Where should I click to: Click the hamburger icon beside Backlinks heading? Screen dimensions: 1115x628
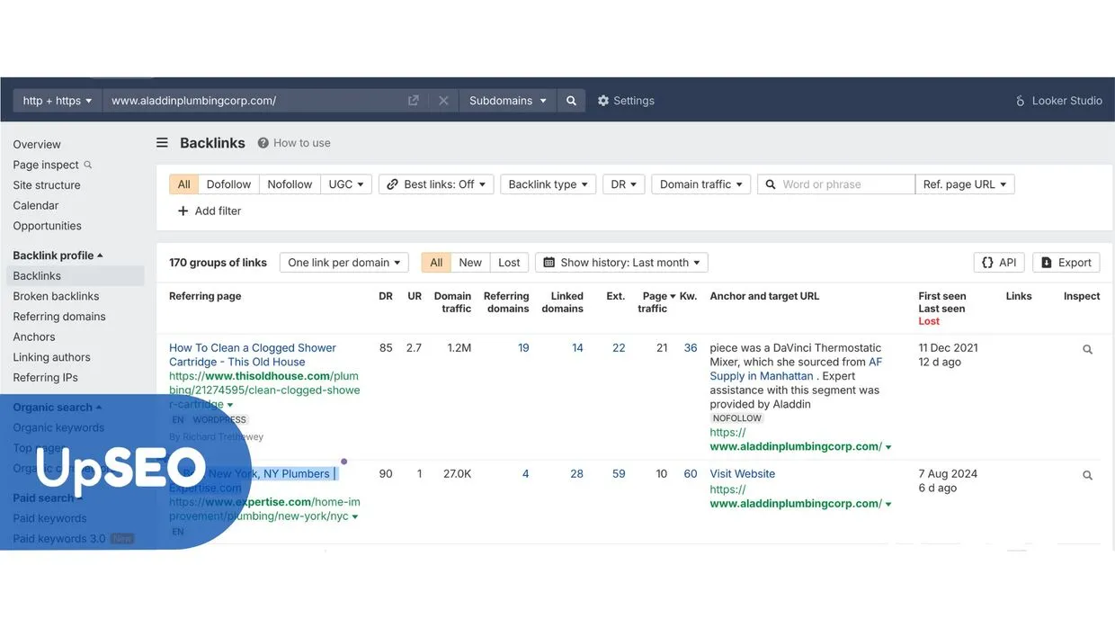161,142
